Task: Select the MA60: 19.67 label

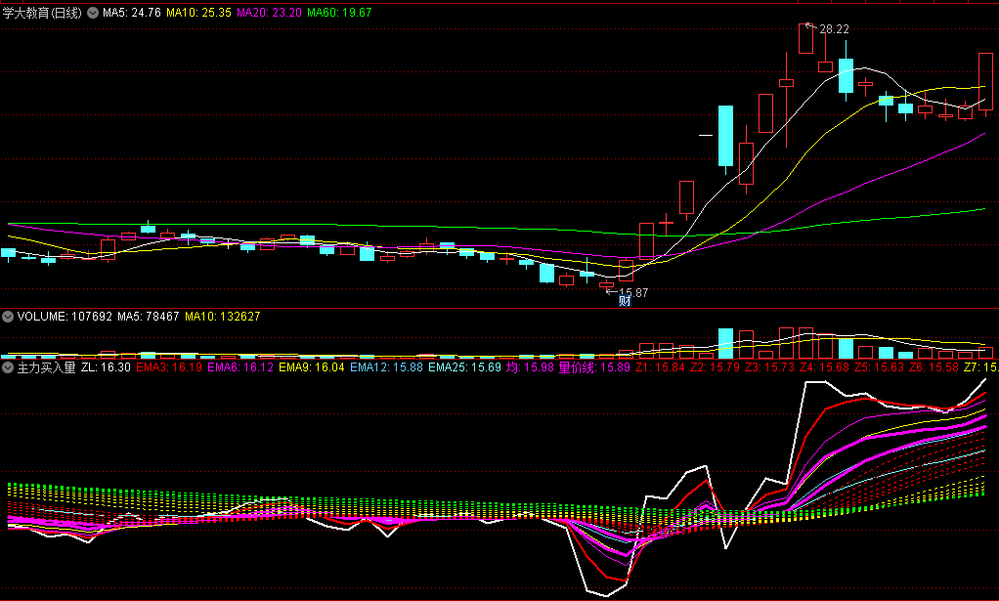Action: tap(339, 13)
